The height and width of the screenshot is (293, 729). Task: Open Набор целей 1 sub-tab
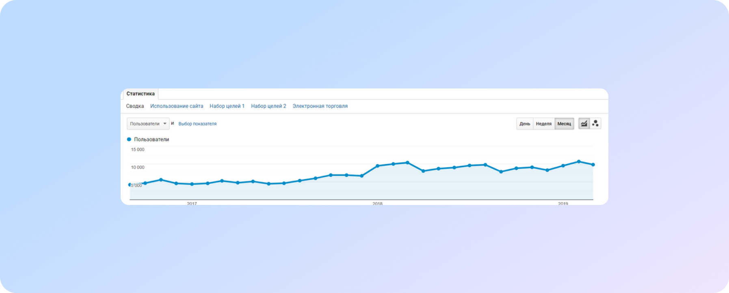pos(227,106)
